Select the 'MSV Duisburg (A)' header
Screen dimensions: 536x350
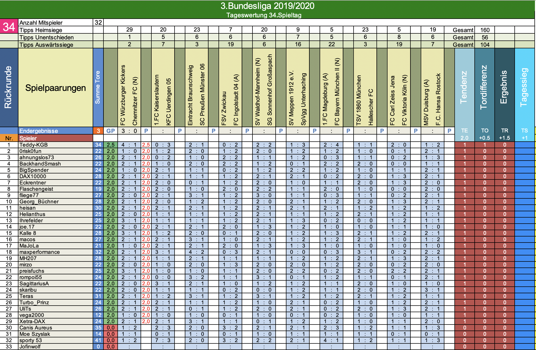426,102
